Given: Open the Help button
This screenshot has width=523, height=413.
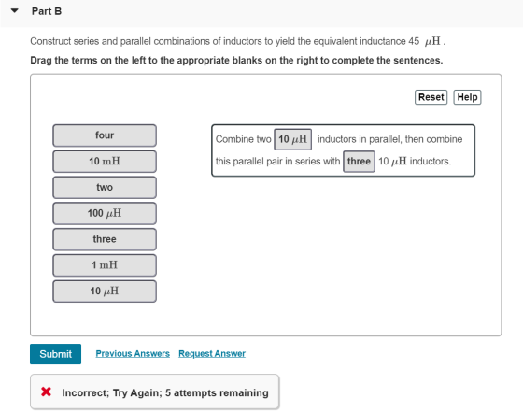Looking at the screenshot, I should [x=467, y=97].
